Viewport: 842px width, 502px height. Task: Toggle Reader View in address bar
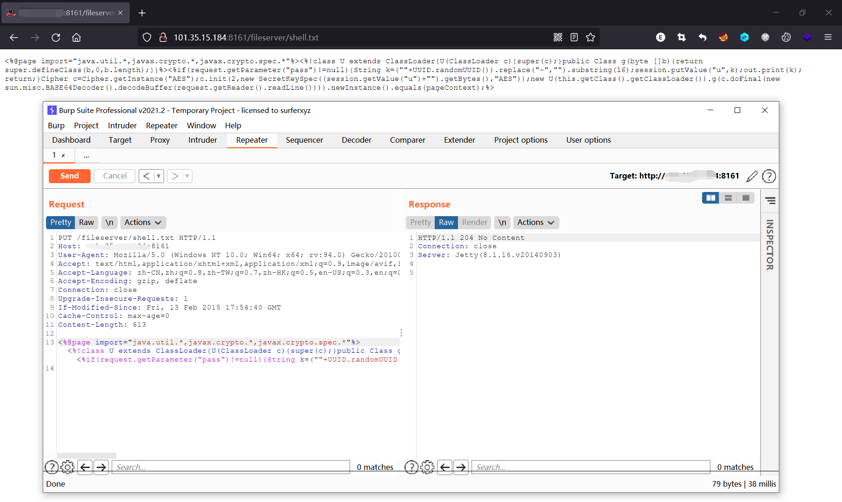tap(574, 38)
